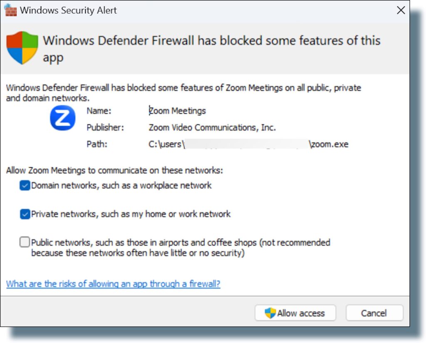Viewport: 426px width, 343px height.
Task: Enable the Public networks checkbox
Action: 24,242
